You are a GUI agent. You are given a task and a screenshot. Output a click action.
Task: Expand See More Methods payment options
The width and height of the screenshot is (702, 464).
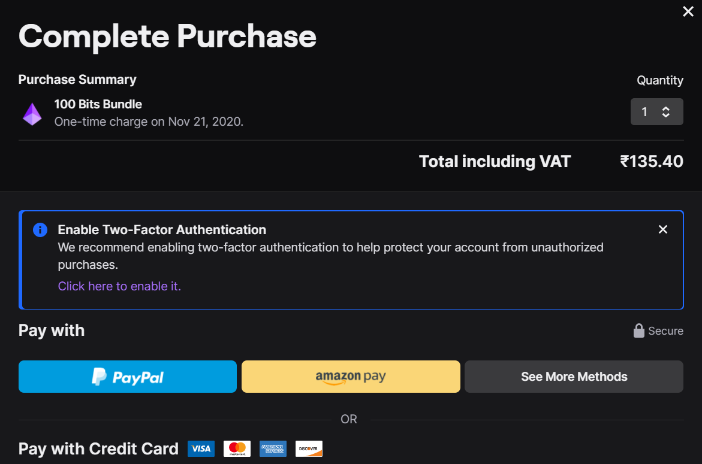[x=574, y=377]
